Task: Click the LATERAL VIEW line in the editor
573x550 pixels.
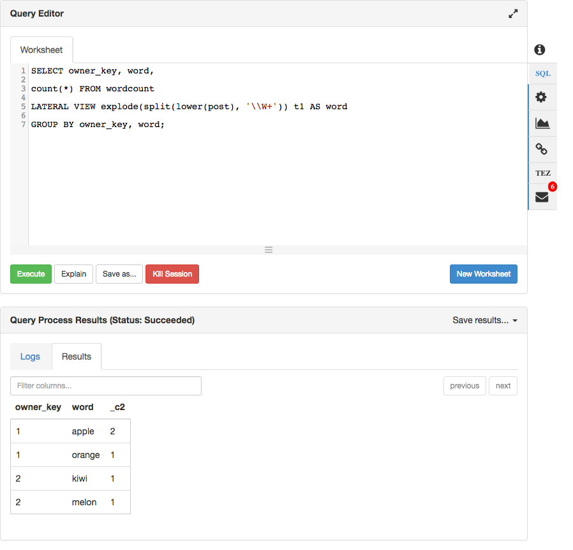Action: pyautogui.click(x=189, y=107)
